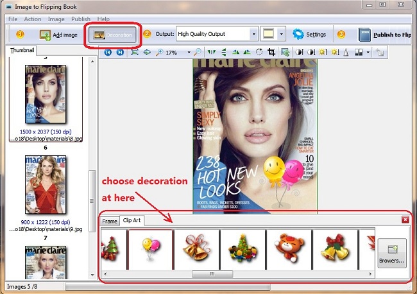
Task: Expand the background color dropdown arrow
Action: (x=282, y=34)
